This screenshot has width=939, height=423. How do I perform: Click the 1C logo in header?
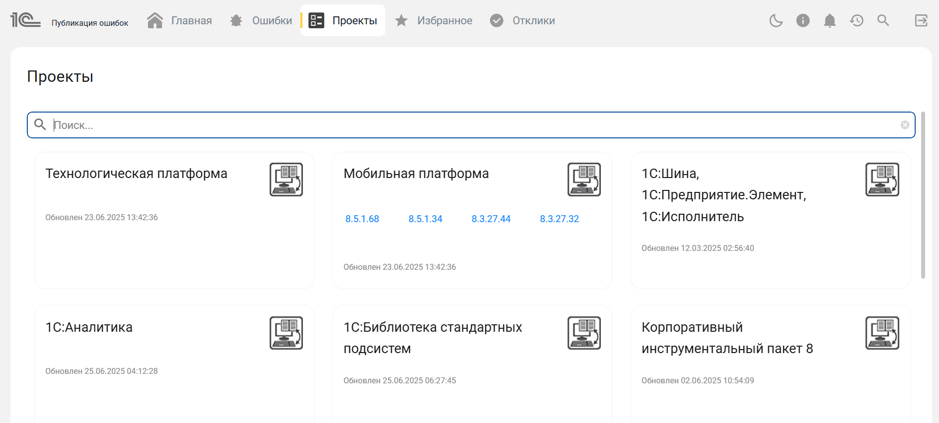(x=25, y=20)
